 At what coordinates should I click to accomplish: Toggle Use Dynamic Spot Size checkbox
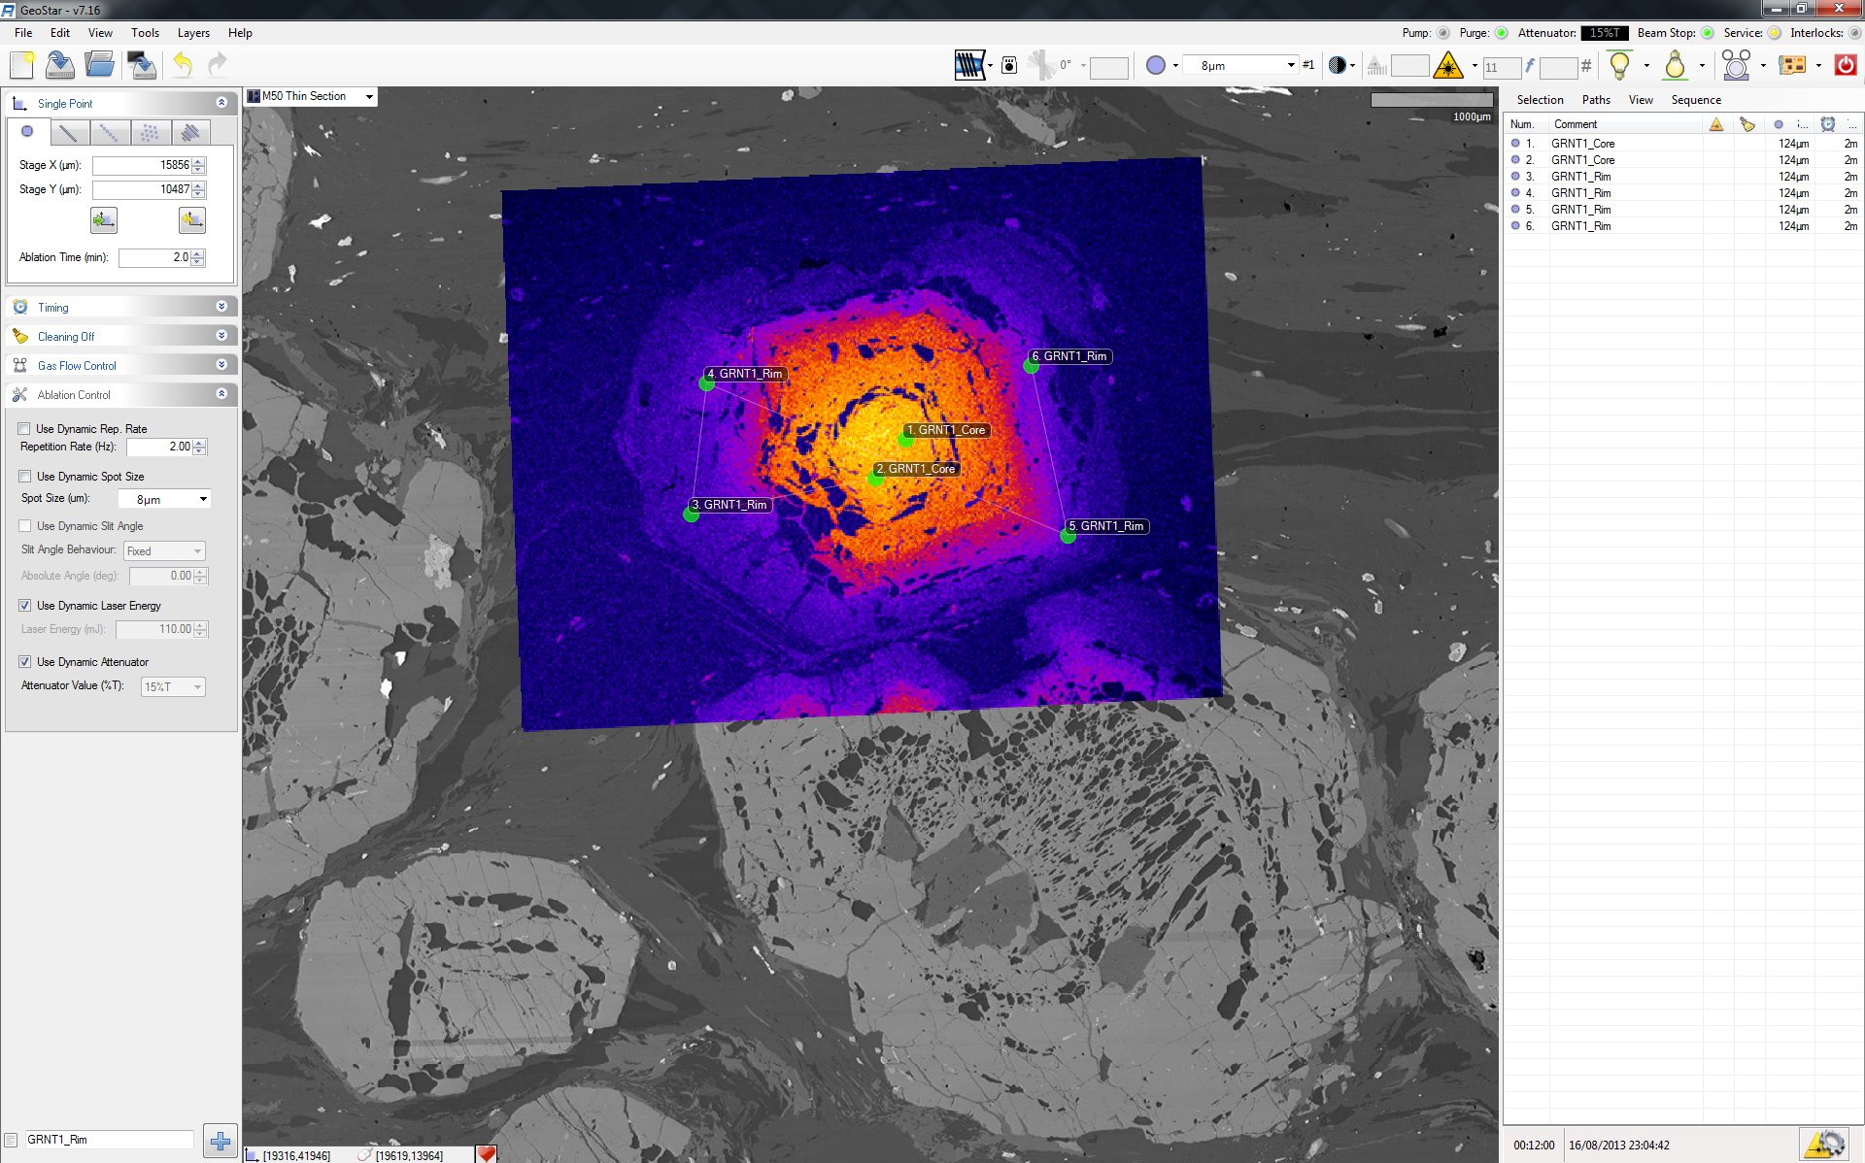[24, 476]
